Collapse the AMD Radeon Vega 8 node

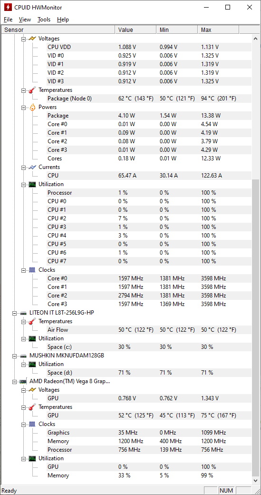click(x=14, y=381)
